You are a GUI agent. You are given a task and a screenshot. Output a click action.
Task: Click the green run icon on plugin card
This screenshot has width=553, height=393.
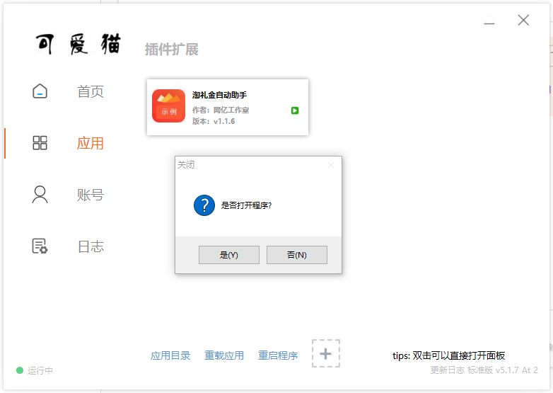pyautogui.click(x=295, y=110)
